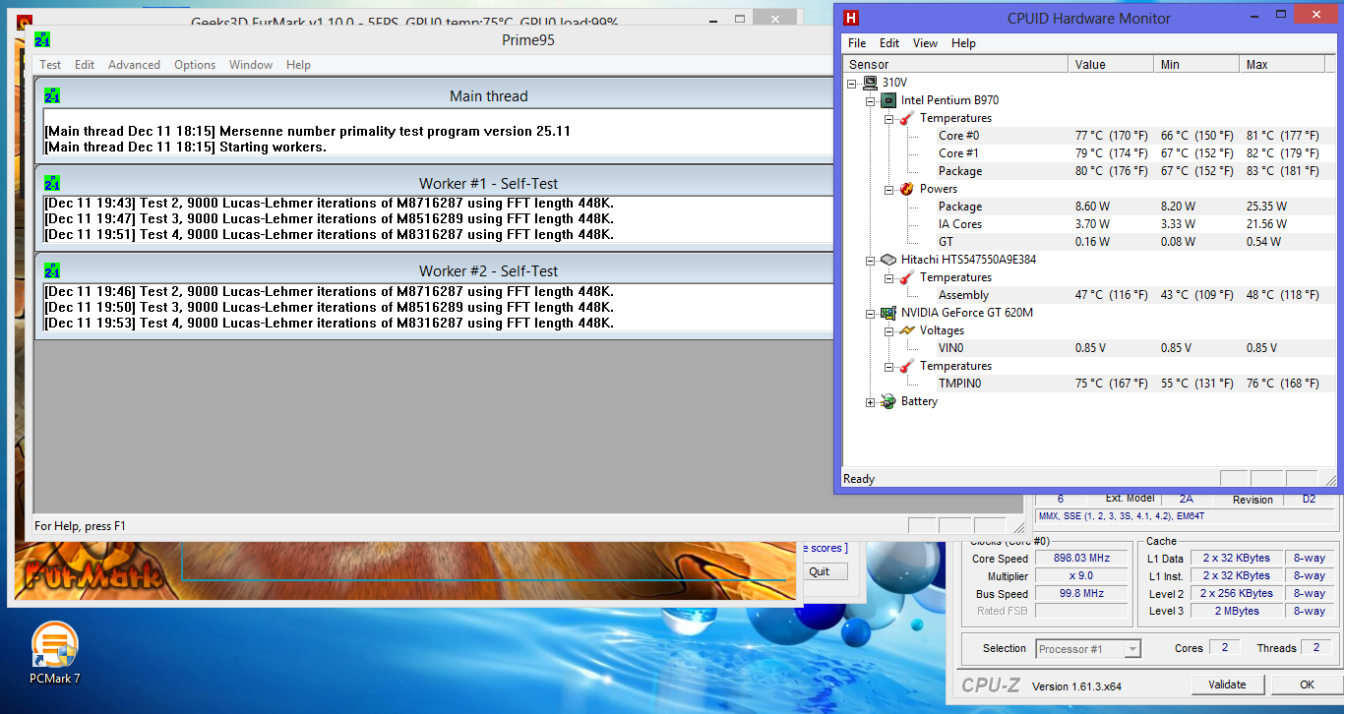Open the Options menu in Prime95
Image resolution: width=1345 pixels, height=714 pixels.
[x=195, y=65]
